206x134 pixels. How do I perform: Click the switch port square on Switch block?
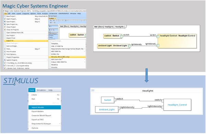point(122,37)
